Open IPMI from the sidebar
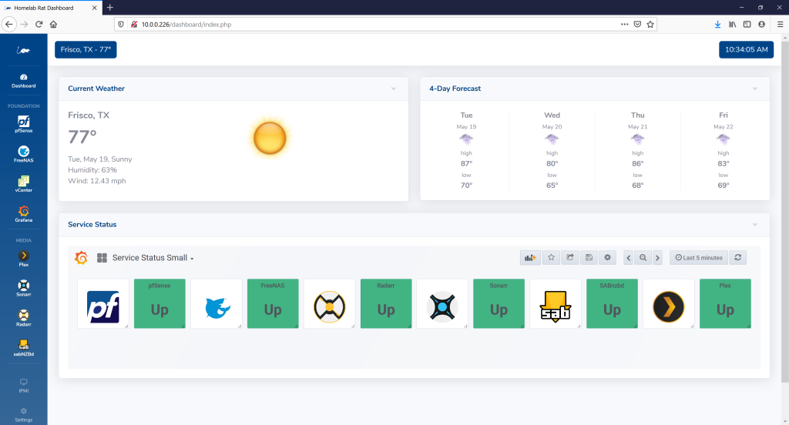Image resolution: width=789 pixels, height=425 pixels. pyautogui.click(x=24, y=385)
